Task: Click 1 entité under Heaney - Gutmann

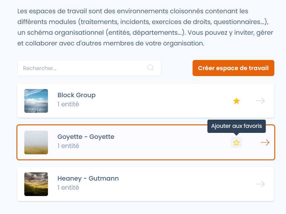Action: (x=68, y=187)
